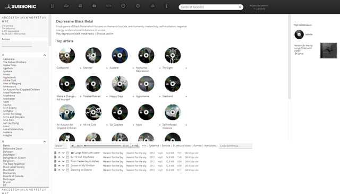Click Totalselfhatred artist thumbnail
The image size is (340, 194).
click(93, 84)
